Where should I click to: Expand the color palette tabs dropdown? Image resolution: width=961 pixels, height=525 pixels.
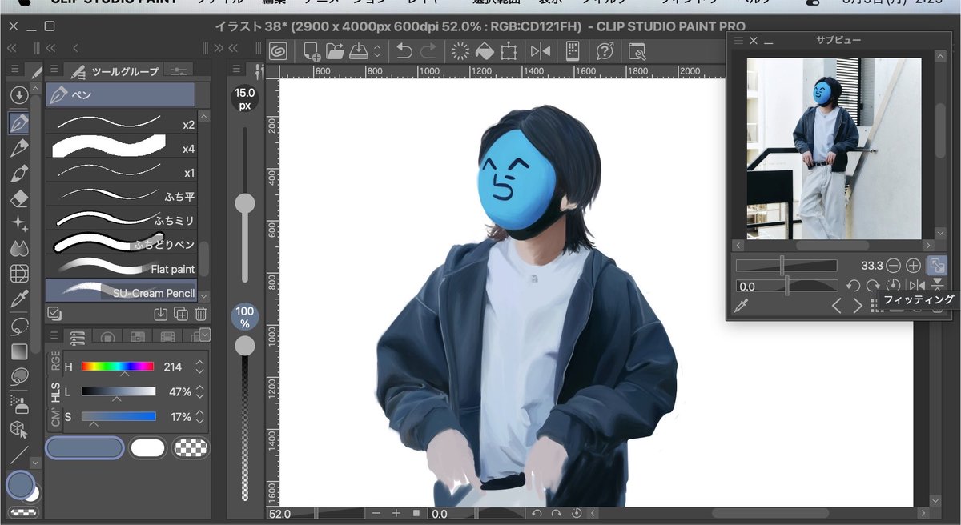(204, 335)
